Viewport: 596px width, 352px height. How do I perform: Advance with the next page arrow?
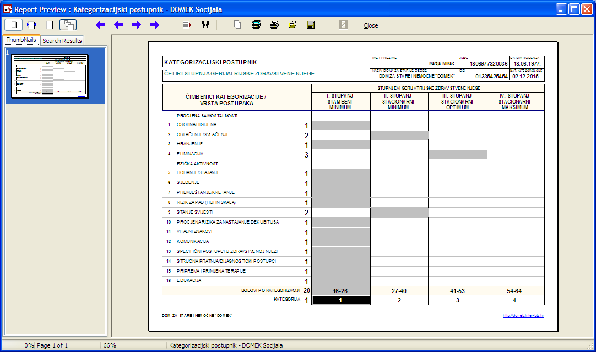click(x=136, y=25)
